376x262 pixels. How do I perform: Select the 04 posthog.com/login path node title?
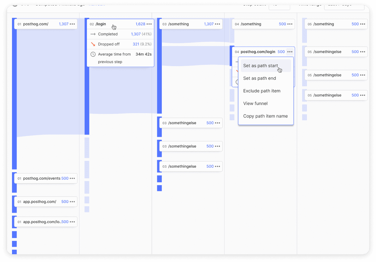coord(258,52)
